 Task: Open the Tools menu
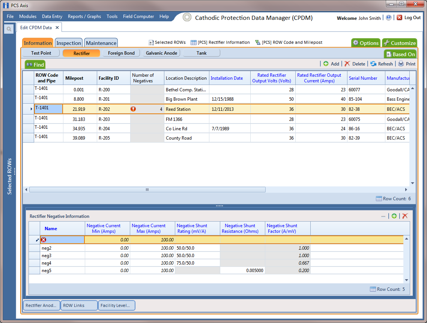[x=112, y=16]
